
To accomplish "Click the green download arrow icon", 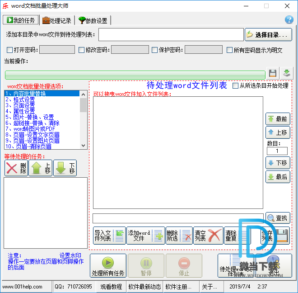I will point(287,73).
